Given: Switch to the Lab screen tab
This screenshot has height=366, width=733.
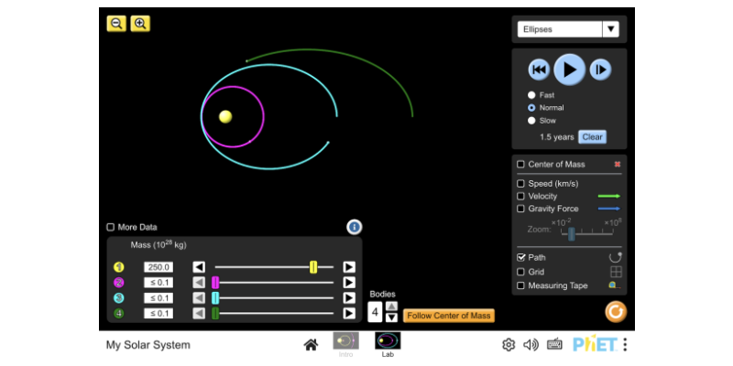Looking at the screenshot, I should [388, 344].
